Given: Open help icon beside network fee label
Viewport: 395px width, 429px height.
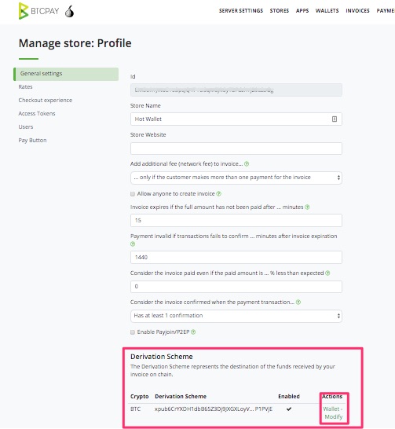Looking at the screenshot, I should click(247, 164).
